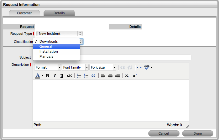Open the Request Type dropdown

tap(60, 34)
